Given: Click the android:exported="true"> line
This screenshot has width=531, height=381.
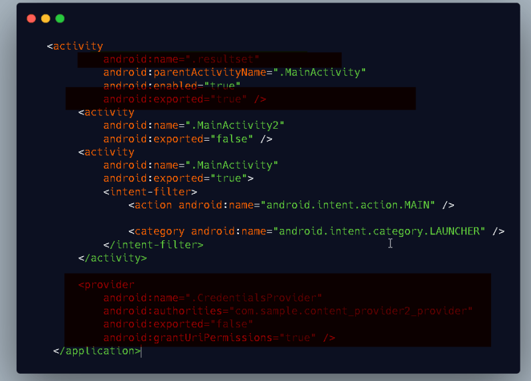Looking at the screenshot, I should (178, 179).
